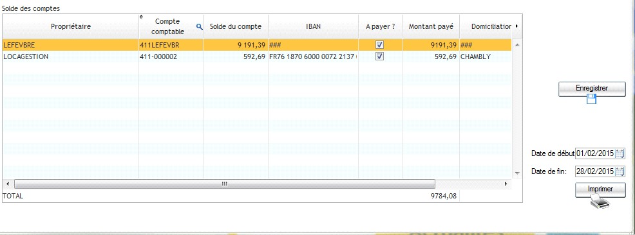Click the printer icon under Imprimer
Viewport: 635px width, 235px height.
600,201
